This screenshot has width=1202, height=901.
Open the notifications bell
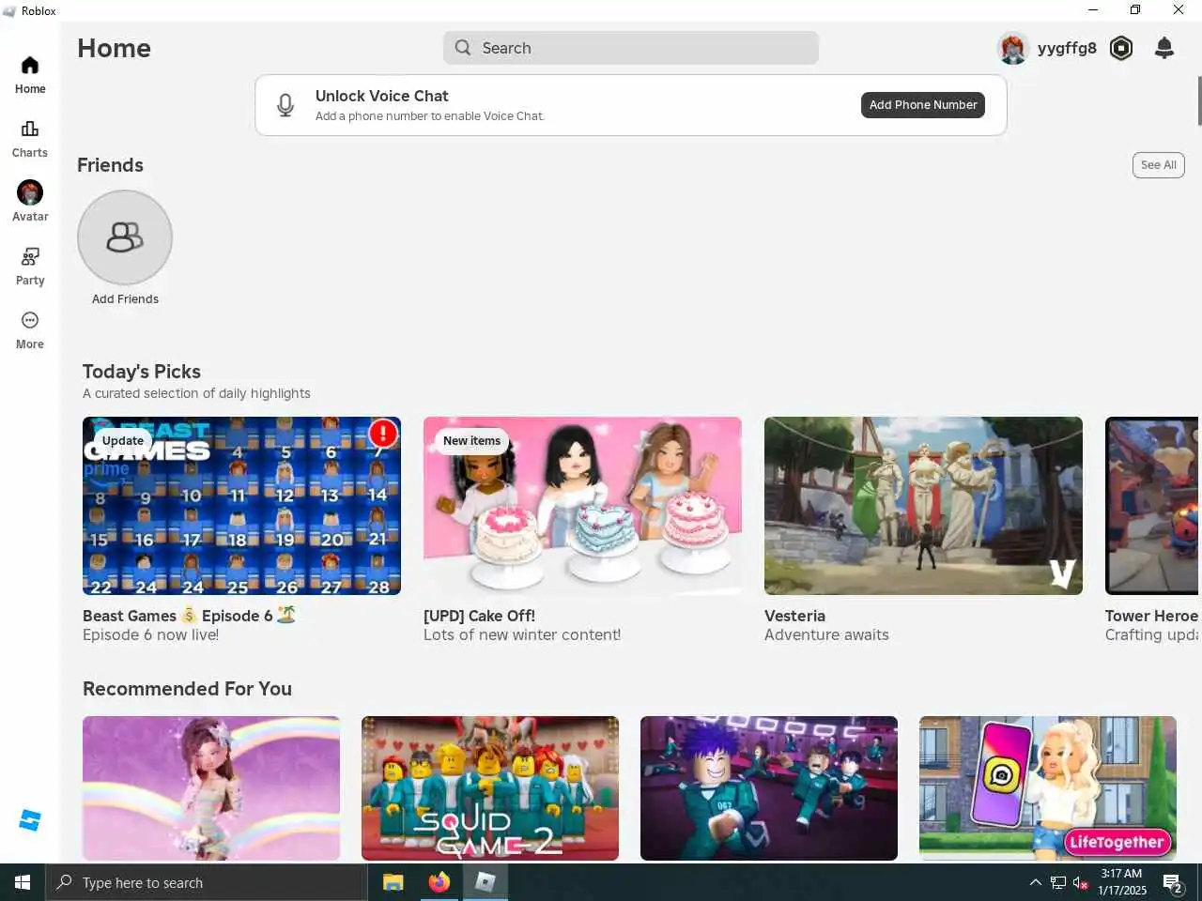point(1164,48)
